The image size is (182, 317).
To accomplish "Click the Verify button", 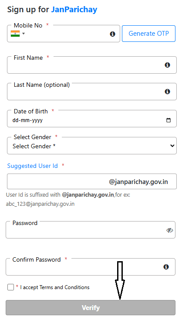I will 91,307.
